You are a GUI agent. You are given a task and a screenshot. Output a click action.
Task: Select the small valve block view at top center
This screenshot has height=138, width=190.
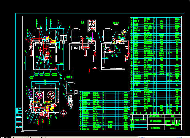(92, 25)
